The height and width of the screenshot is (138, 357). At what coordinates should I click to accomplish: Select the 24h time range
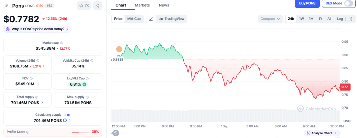coord(291,19)
